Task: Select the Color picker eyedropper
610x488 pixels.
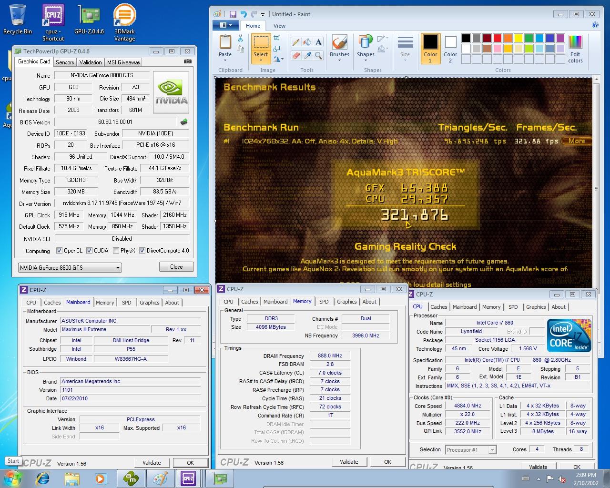Action: click(307, 56)
